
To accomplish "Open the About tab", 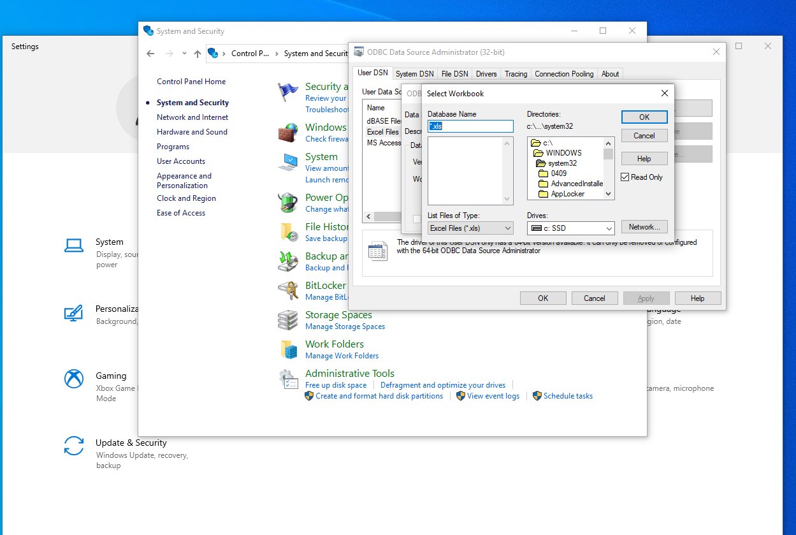I will pos(610,74).
